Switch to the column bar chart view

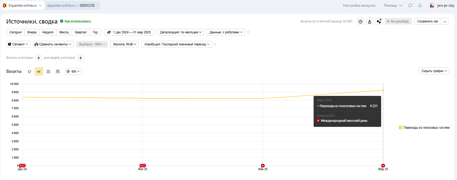coord(58,72)
